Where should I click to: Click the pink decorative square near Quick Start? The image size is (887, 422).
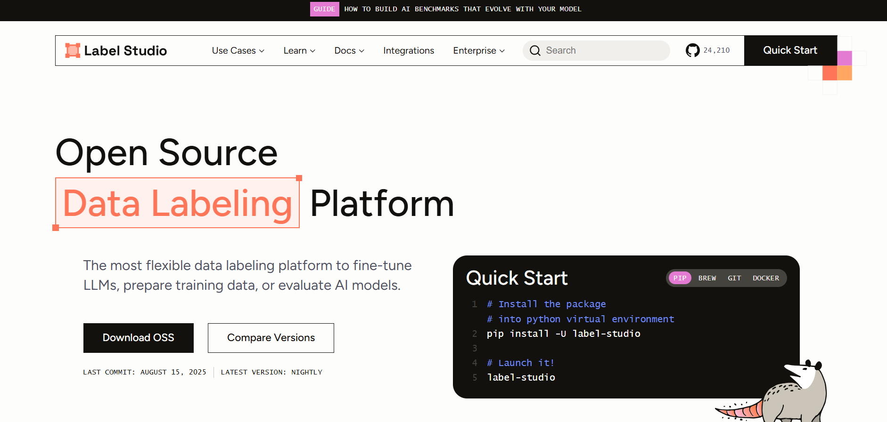(844, 58)
